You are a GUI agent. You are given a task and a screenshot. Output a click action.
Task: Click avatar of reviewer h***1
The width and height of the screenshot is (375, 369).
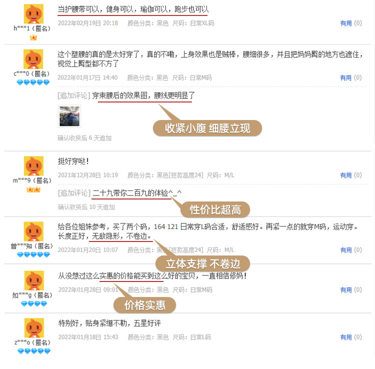point(33,14)
